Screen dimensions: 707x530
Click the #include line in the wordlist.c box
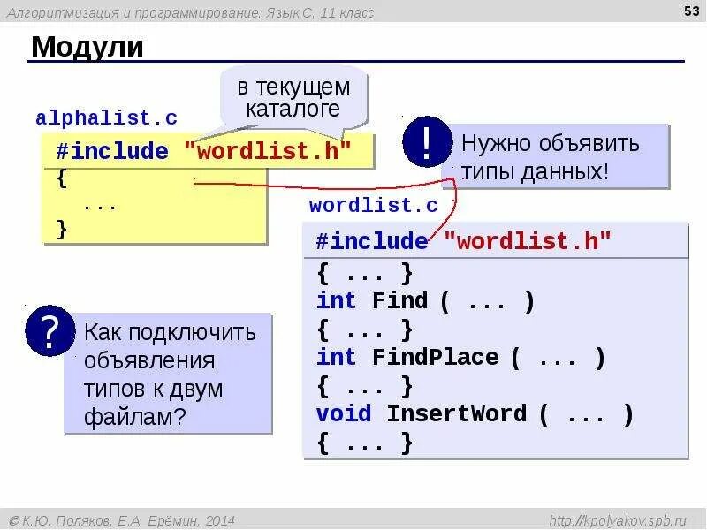463,240
